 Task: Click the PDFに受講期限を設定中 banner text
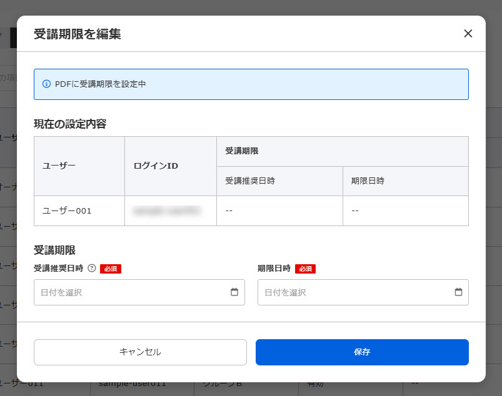(100, 84)
